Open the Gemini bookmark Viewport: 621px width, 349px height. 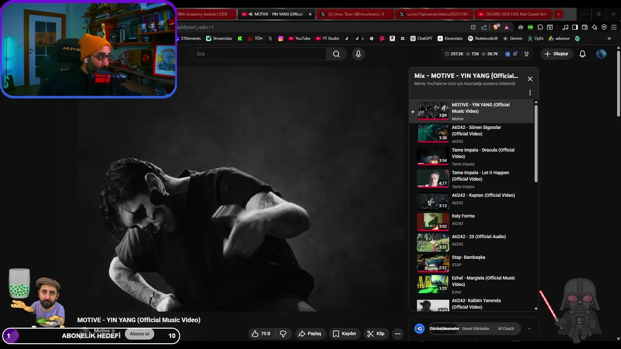[512, 38]
